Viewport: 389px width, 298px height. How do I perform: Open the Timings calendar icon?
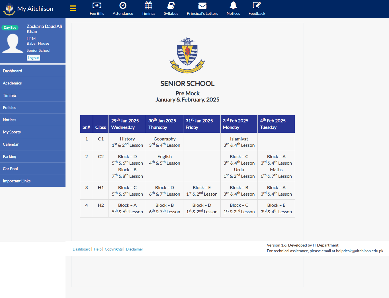pyautogui.click(x=148, y=5)
